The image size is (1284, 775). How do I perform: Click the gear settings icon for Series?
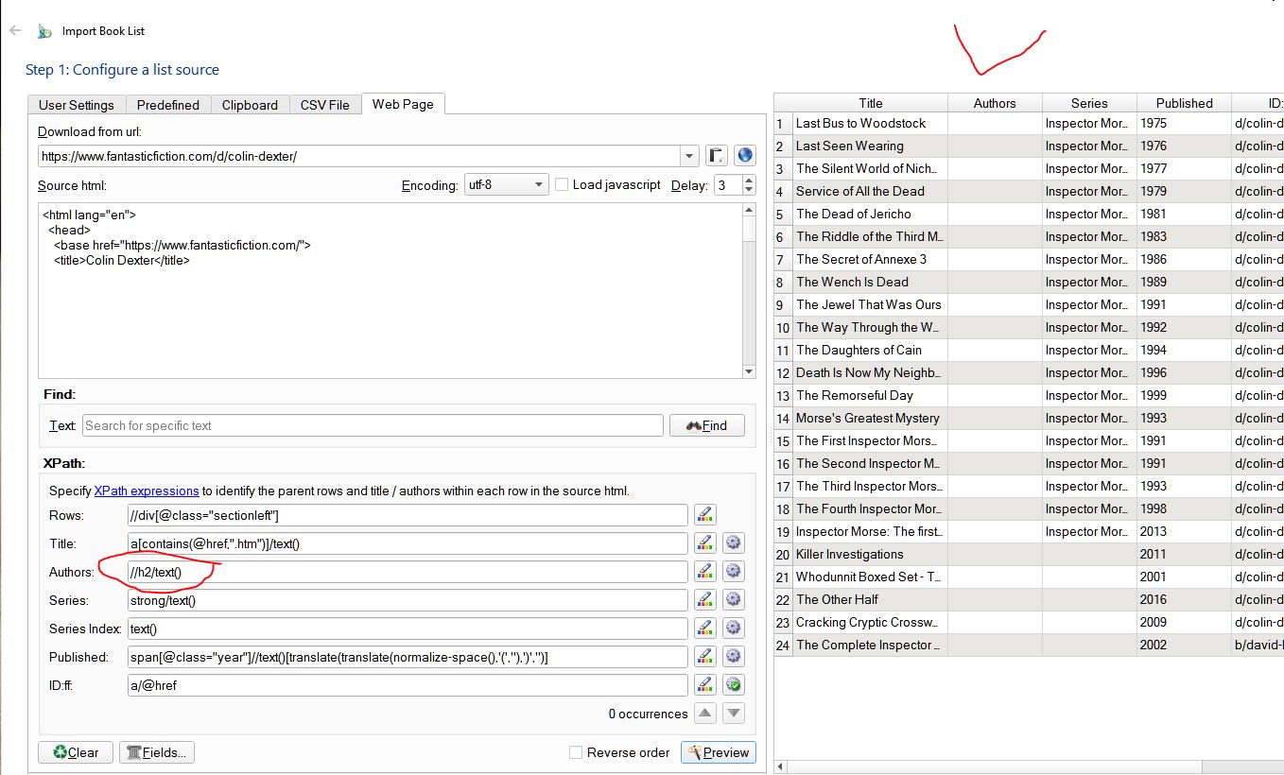click(733, 600)
